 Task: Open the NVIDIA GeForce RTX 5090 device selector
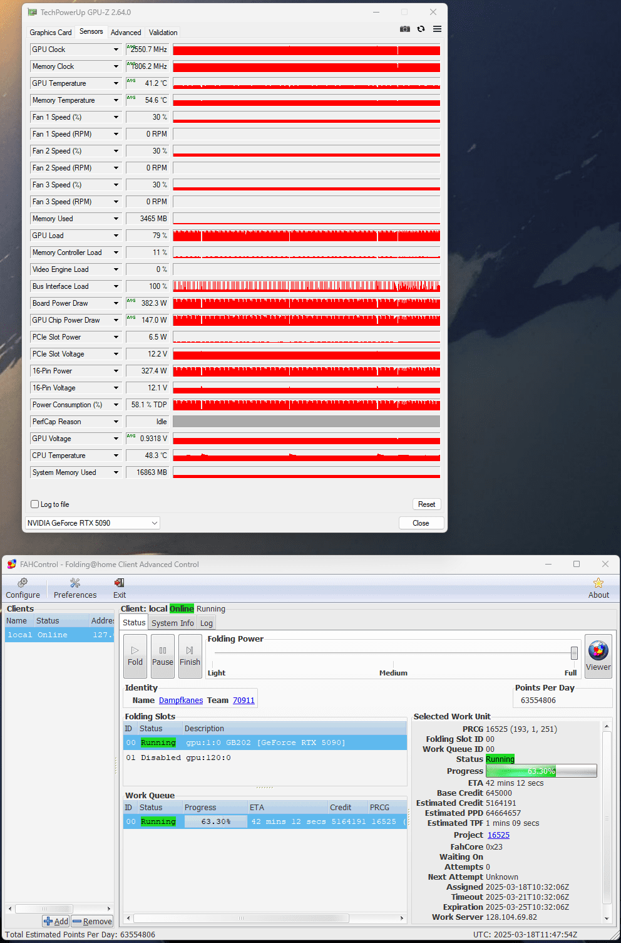93,523
